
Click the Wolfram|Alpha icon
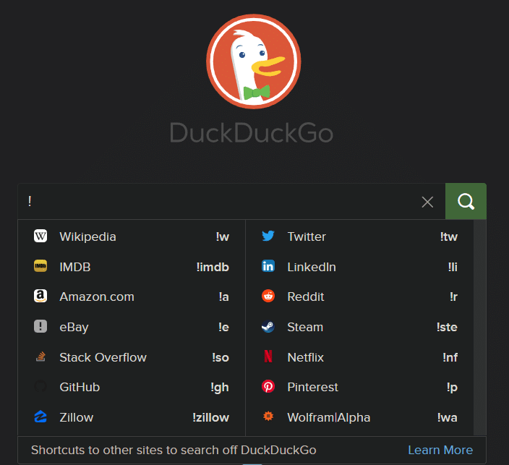click(268, 417)
